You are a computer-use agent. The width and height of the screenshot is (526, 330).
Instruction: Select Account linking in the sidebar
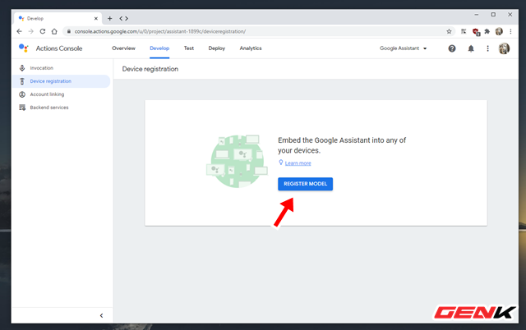[x=47, y=94]
